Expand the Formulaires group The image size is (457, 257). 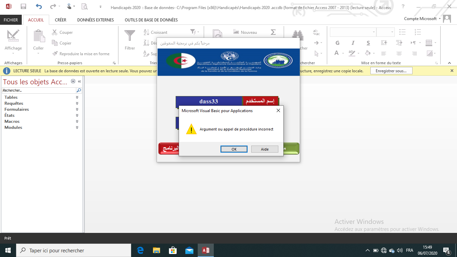pyautogui.click(x=77, y=109)
